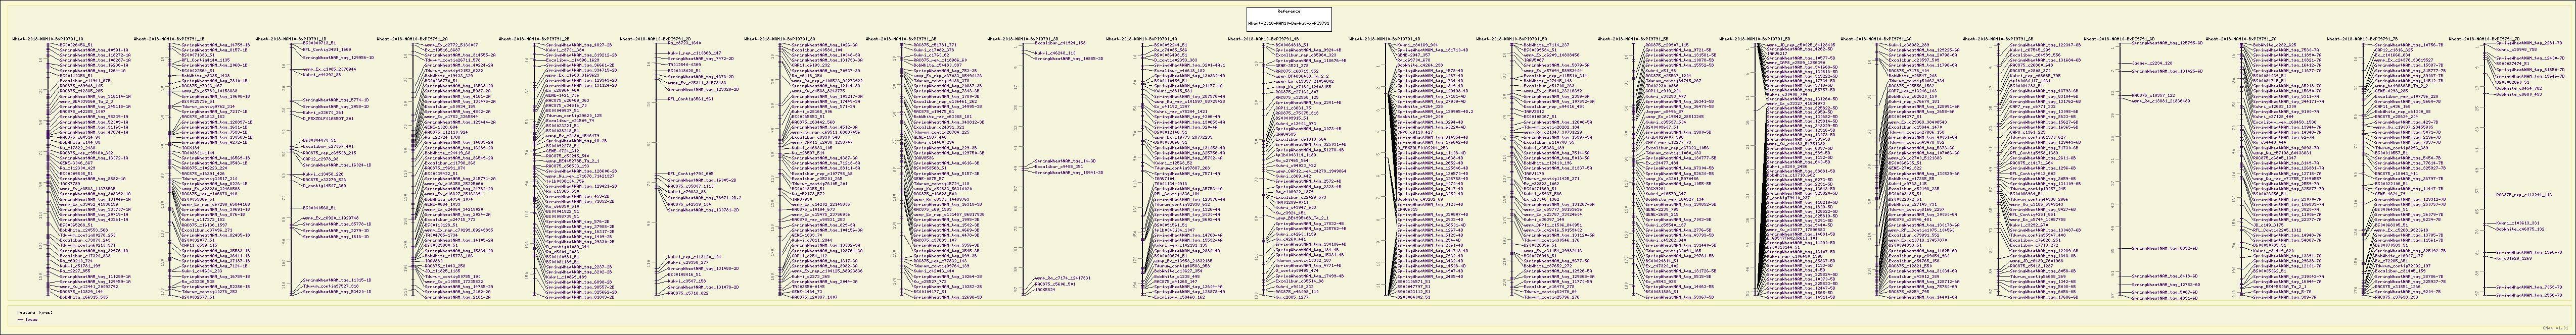Select marker RAC875_c51781_771 on map 3B

tap(936, 45)
